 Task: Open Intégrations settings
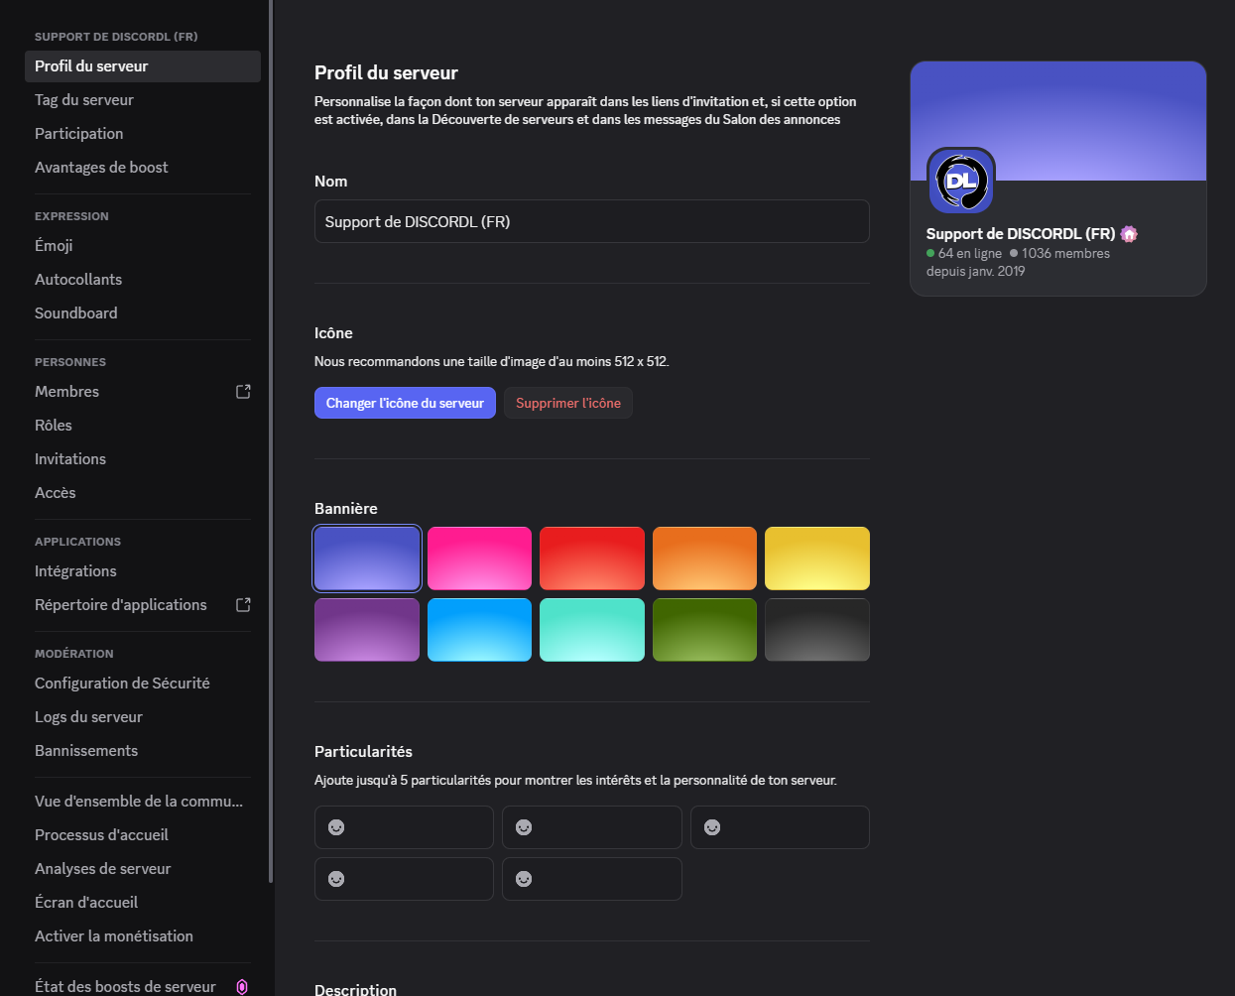pos(143,571)
